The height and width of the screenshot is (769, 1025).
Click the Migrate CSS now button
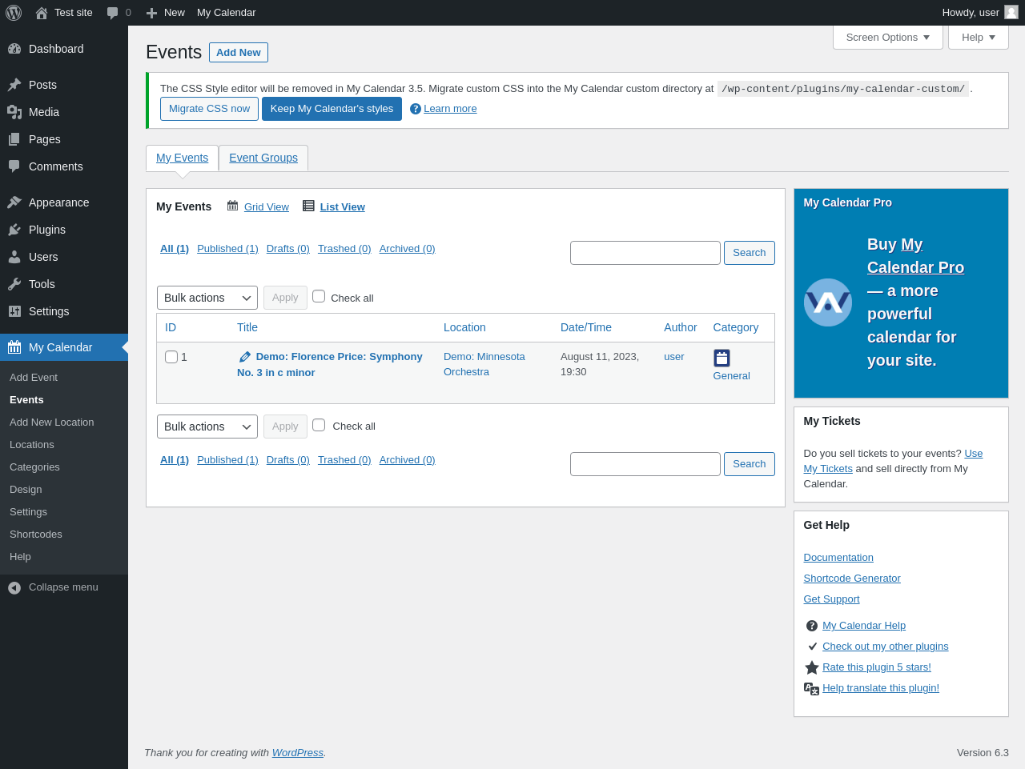click(209, 109)
